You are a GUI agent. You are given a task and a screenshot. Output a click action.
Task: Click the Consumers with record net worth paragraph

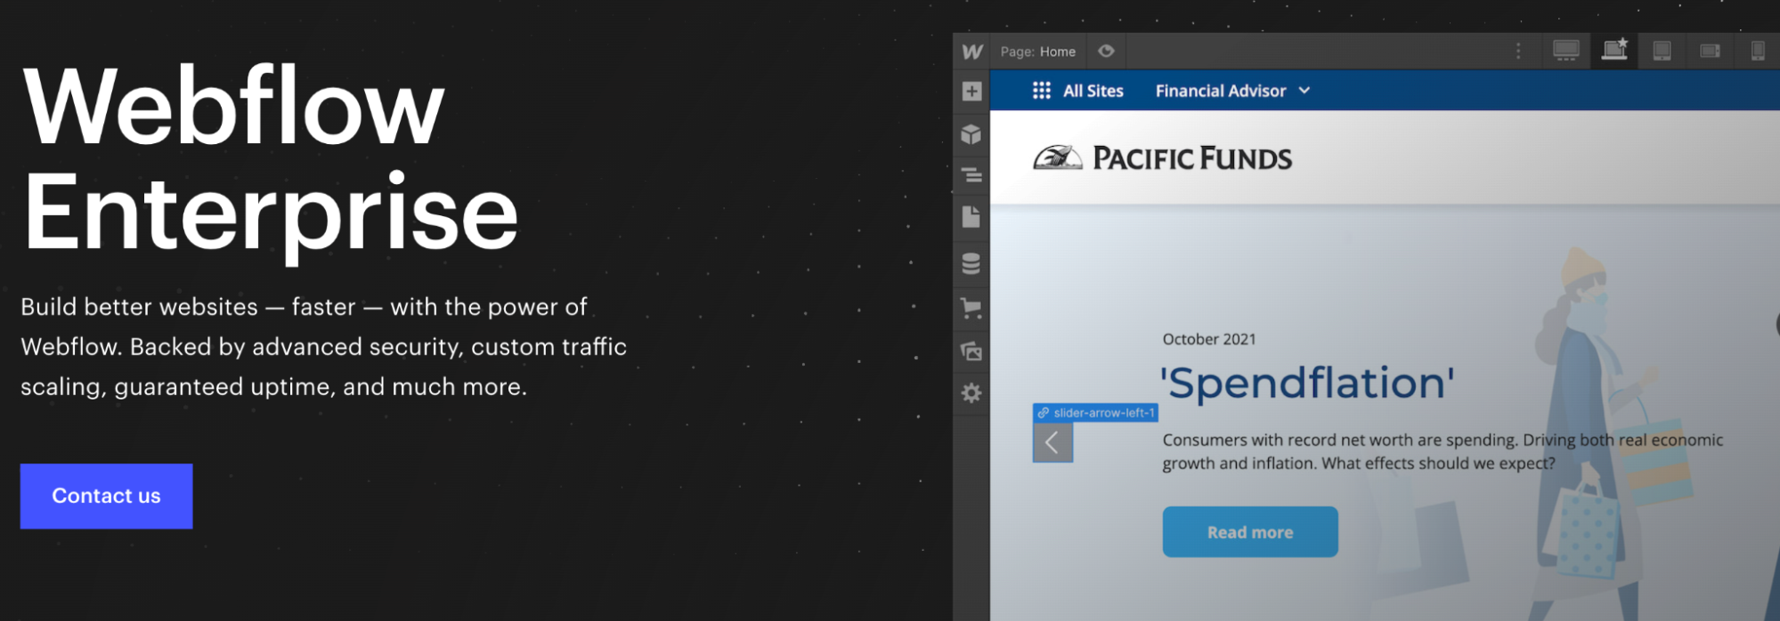point(1443,451)
